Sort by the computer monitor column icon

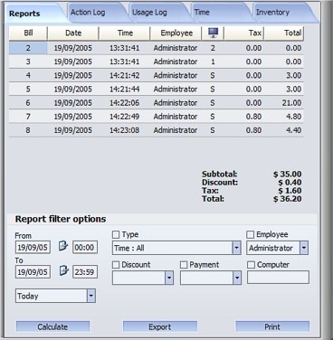[213, 33]
